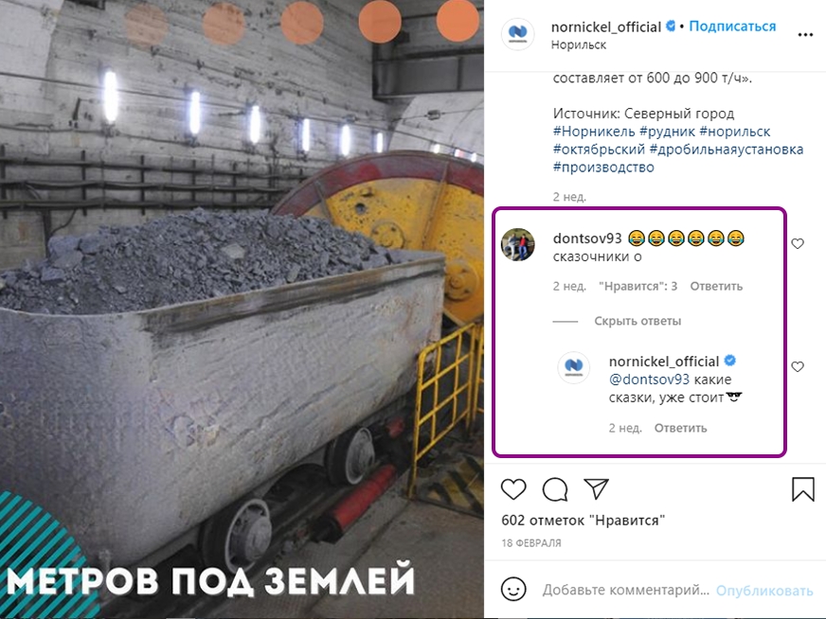Open the three-dots more options menu
The width and height of the screenshot is (826, 619).
[x=805, y=35]
